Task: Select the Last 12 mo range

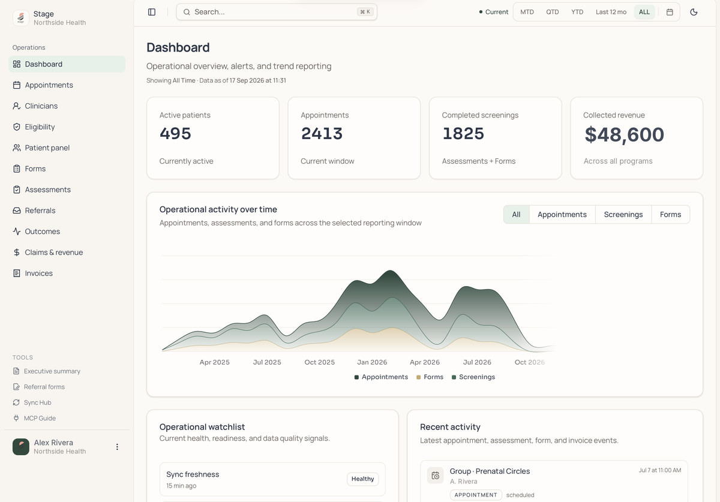Action: (611, 12)
